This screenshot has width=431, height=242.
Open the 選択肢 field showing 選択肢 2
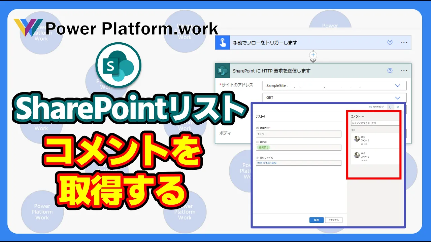pos(299,148)
